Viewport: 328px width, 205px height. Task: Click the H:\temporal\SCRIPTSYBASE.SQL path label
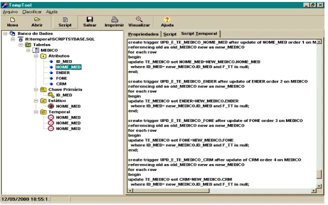[60, 39]
